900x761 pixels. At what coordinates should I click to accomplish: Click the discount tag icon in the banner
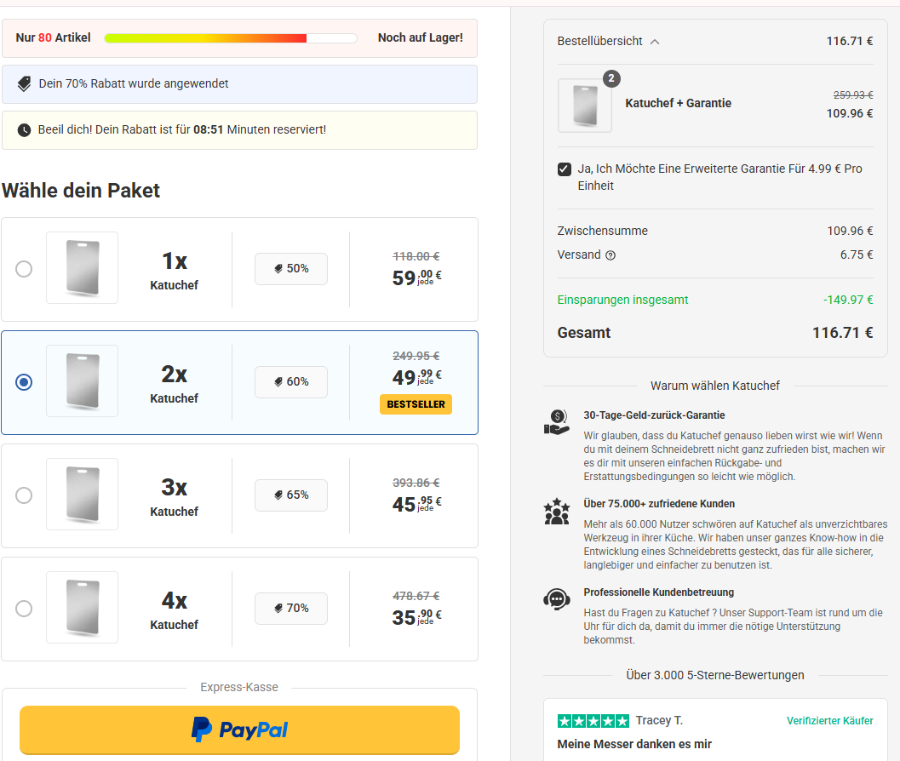coord(24,83)
